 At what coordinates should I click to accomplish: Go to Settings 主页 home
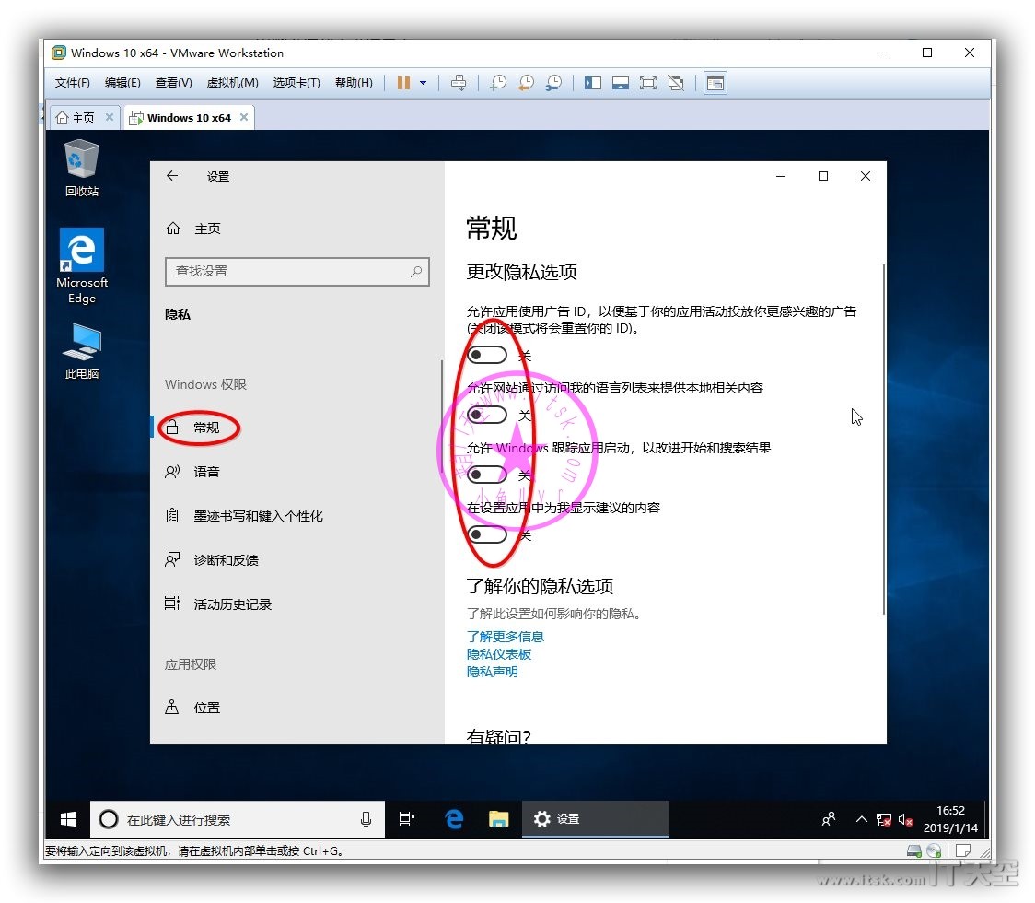192,229
